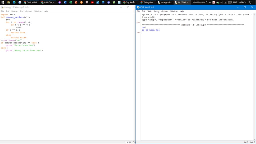Open Debug menu in IDLE Shell

pos(156,11)
